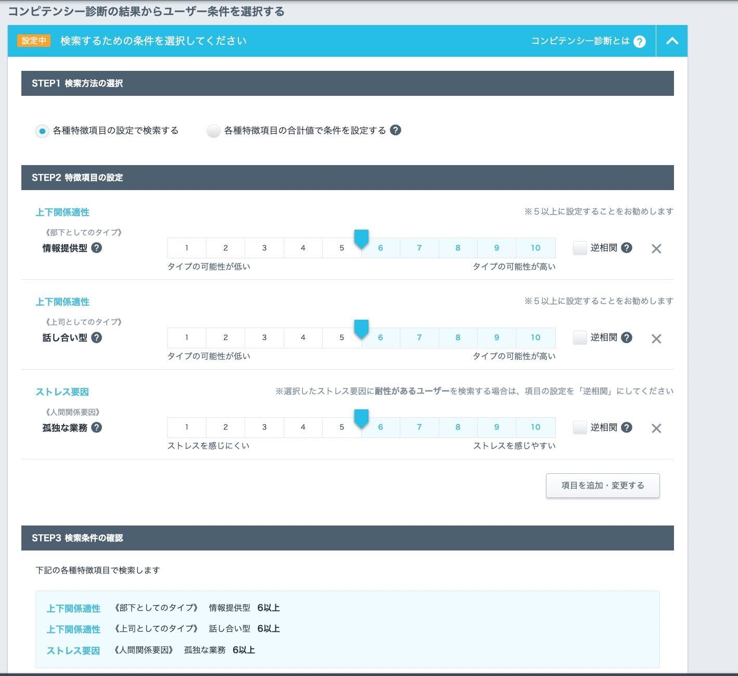This screenshot has width=738, height=676.
Task: Click the STEP3 検索条件の確認 header
Action: 348,538
